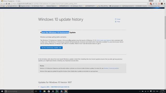Click the red extension icon beside the star
Image resolution: width=166 pixels, height=93 pixels.
click(151, 4)
